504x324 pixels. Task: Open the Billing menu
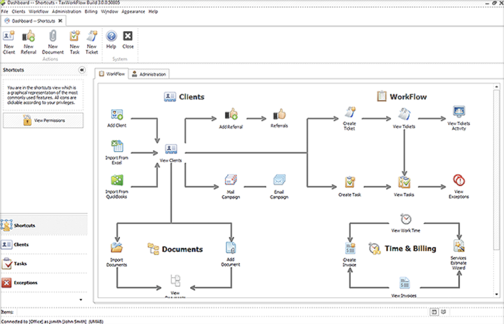click(x=91, y=11)
